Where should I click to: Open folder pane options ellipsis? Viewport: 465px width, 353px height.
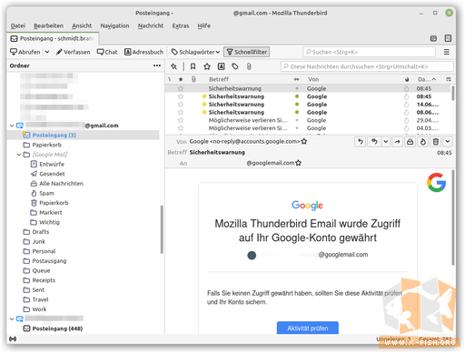(x=157, y=66)
